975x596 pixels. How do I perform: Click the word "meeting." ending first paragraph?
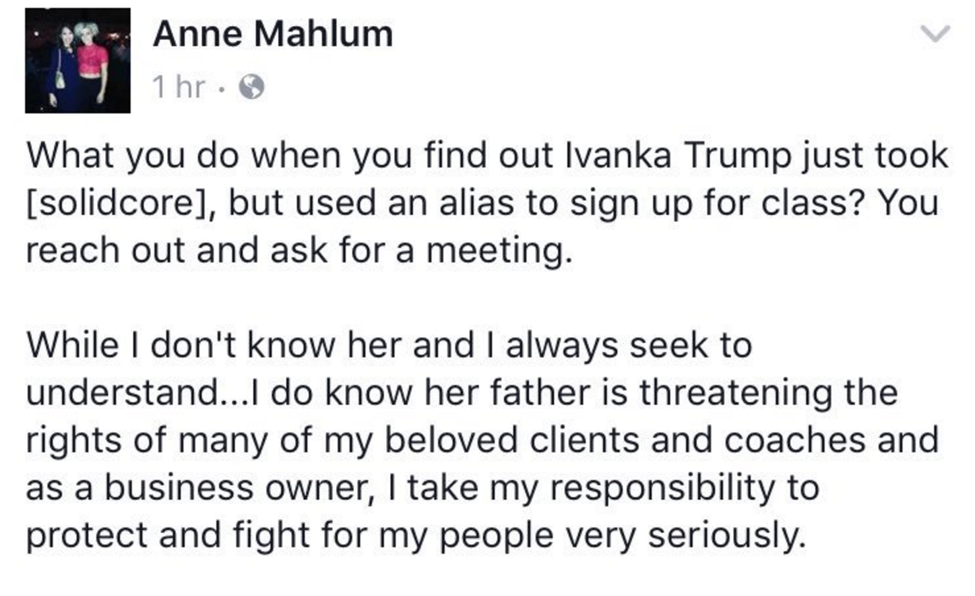point(499,251)
